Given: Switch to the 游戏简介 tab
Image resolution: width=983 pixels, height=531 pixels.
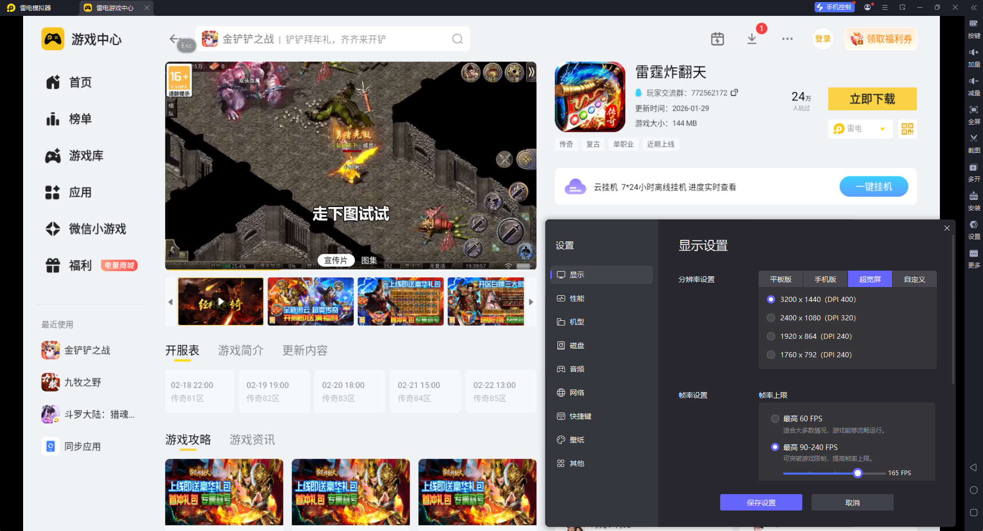Looking at the screenshot, I should (241, 351).
